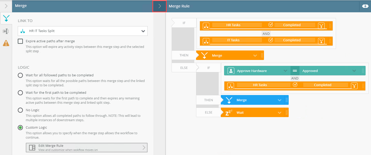Open the Merge tab icon in sidebar
This screenshot has height=155, width=371.
coord(6,18)
